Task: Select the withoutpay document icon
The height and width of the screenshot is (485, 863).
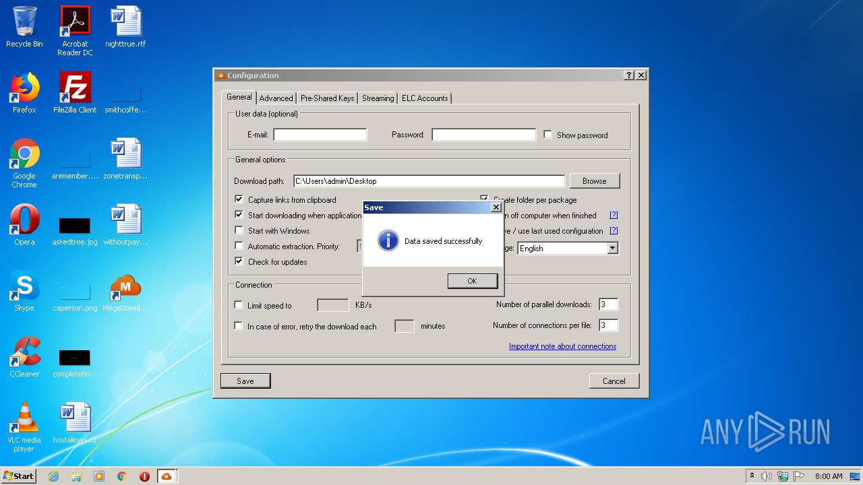Action: 125,225
